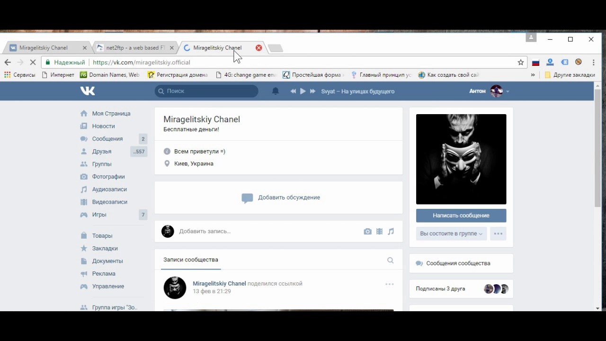Open Игры section

click(x=99, y=215)
